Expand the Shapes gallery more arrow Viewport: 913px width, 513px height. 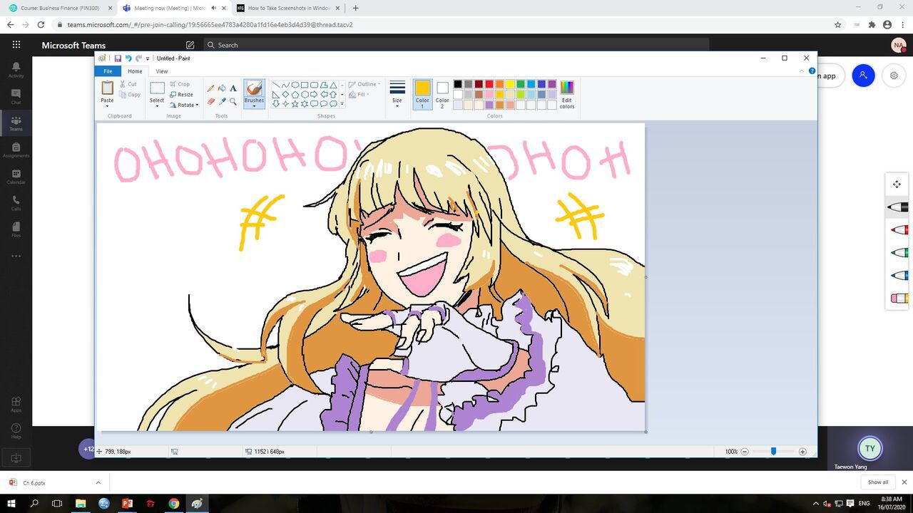pos(342,104)
